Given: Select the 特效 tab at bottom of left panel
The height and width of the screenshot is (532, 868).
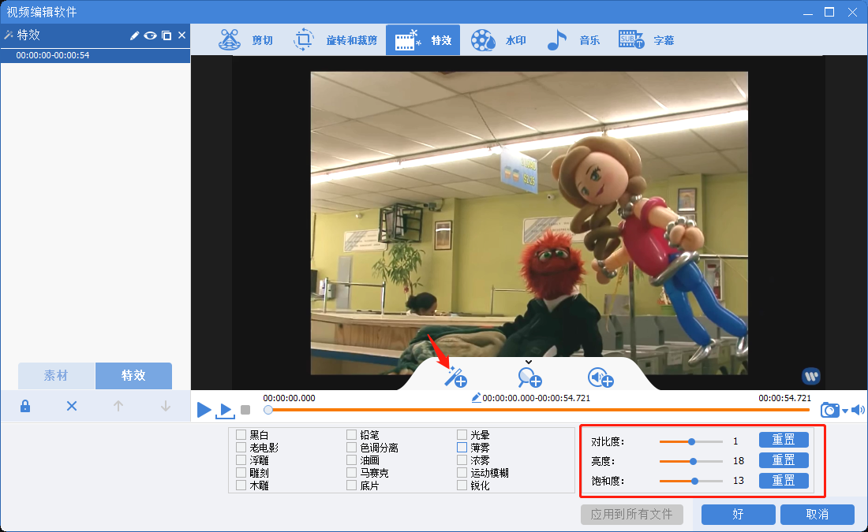Looking at the screenshot, I should (133, 375).
